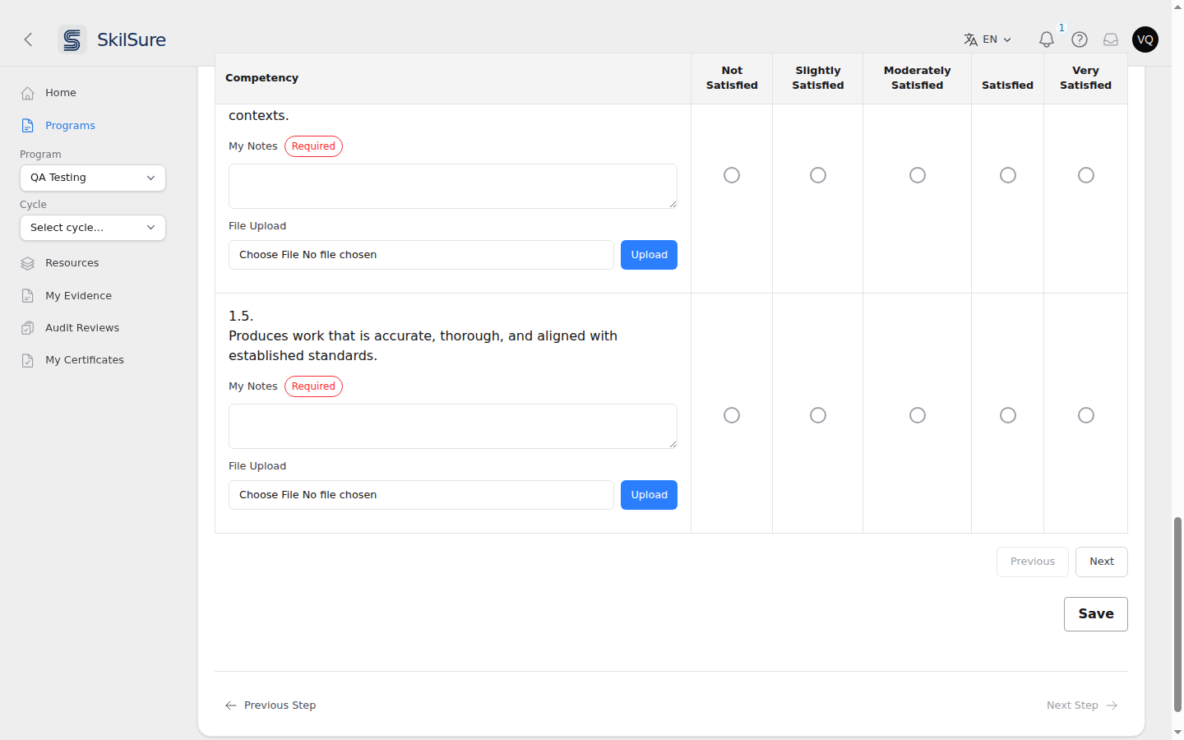
Task: Open My Evidence in sidebar
Action: [78, 296]
